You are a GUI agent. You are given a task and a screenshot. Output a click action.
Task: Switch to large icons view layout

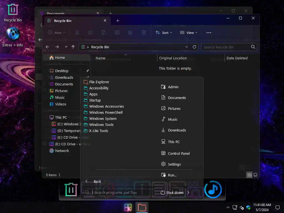[x=255, y=175]
